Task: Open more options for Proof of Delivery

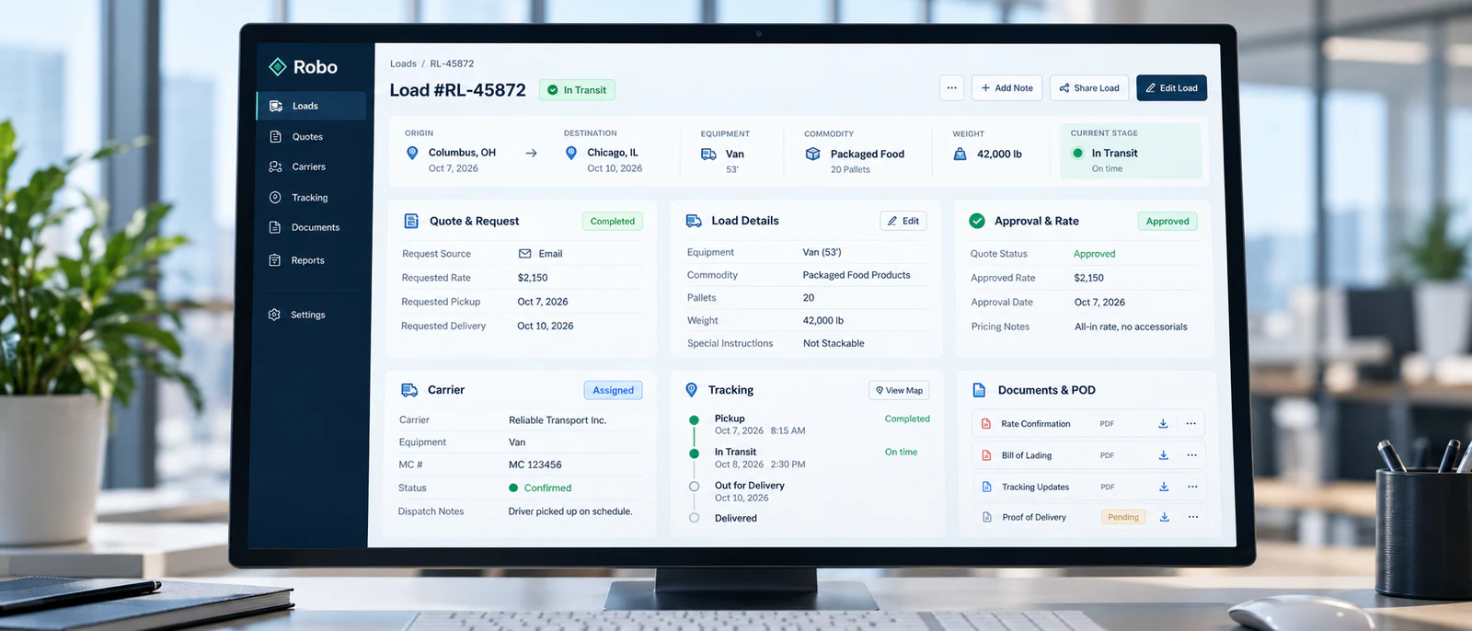Action: point(1193,518)
